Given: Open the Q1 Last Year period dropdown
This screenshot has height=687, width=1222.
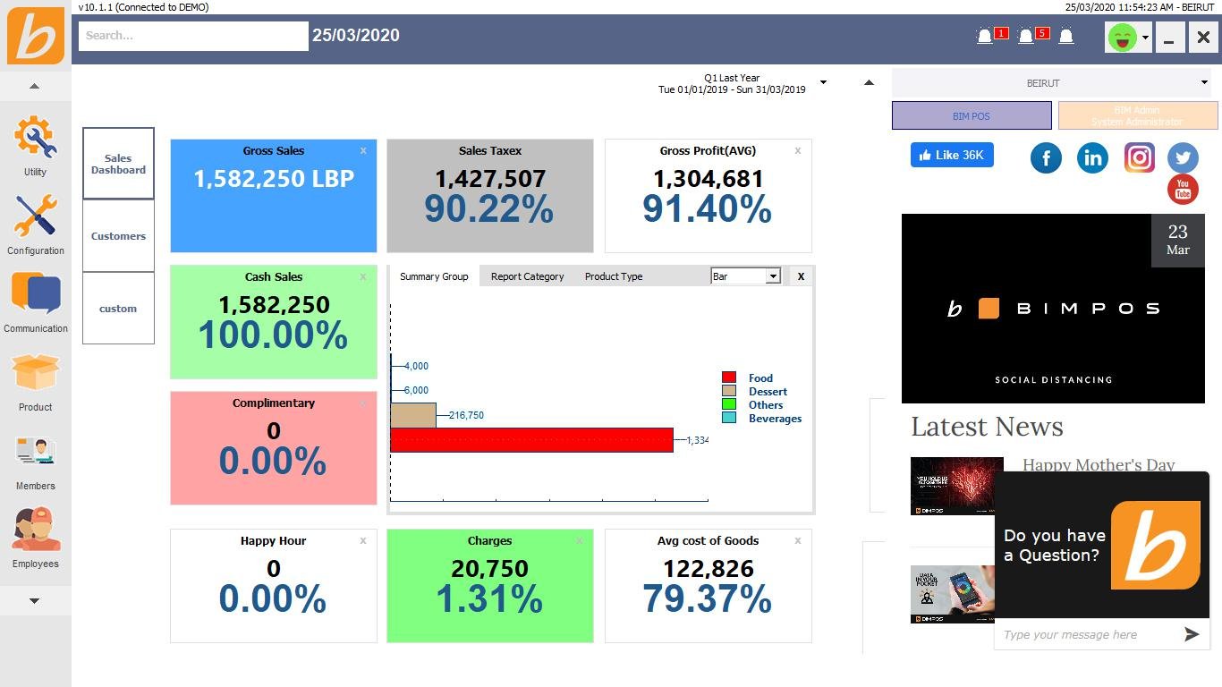Looking at the screenshot, I should click(x=822, y=82).
